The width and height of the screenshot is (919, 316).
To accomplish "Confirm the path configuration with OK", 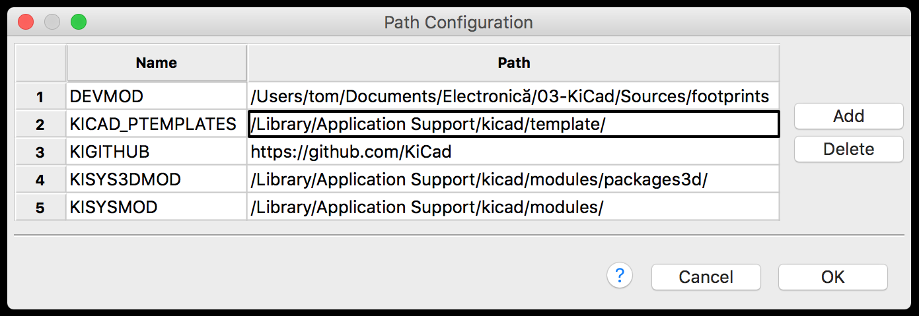I will coord(832,277).
